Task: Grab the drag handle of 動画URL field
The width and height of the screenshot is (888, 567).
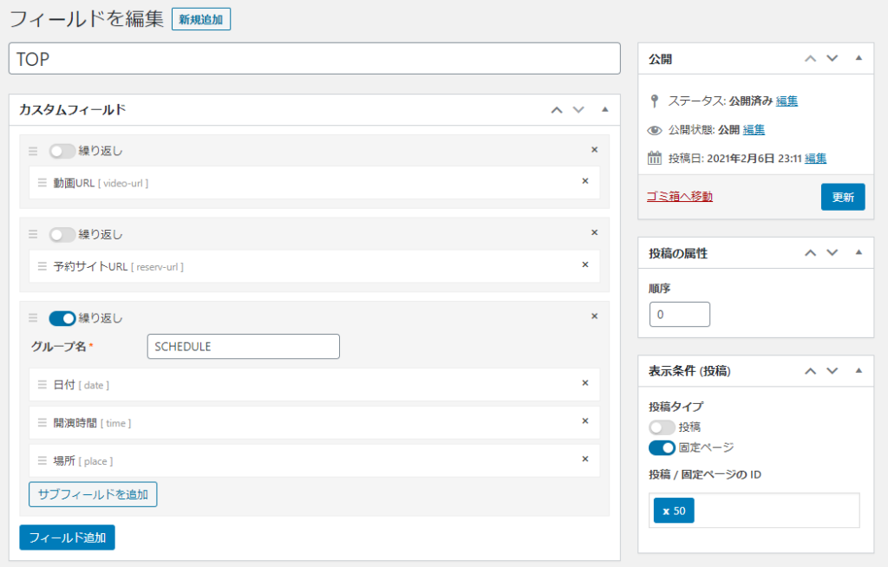Action: tap(42, 183)
